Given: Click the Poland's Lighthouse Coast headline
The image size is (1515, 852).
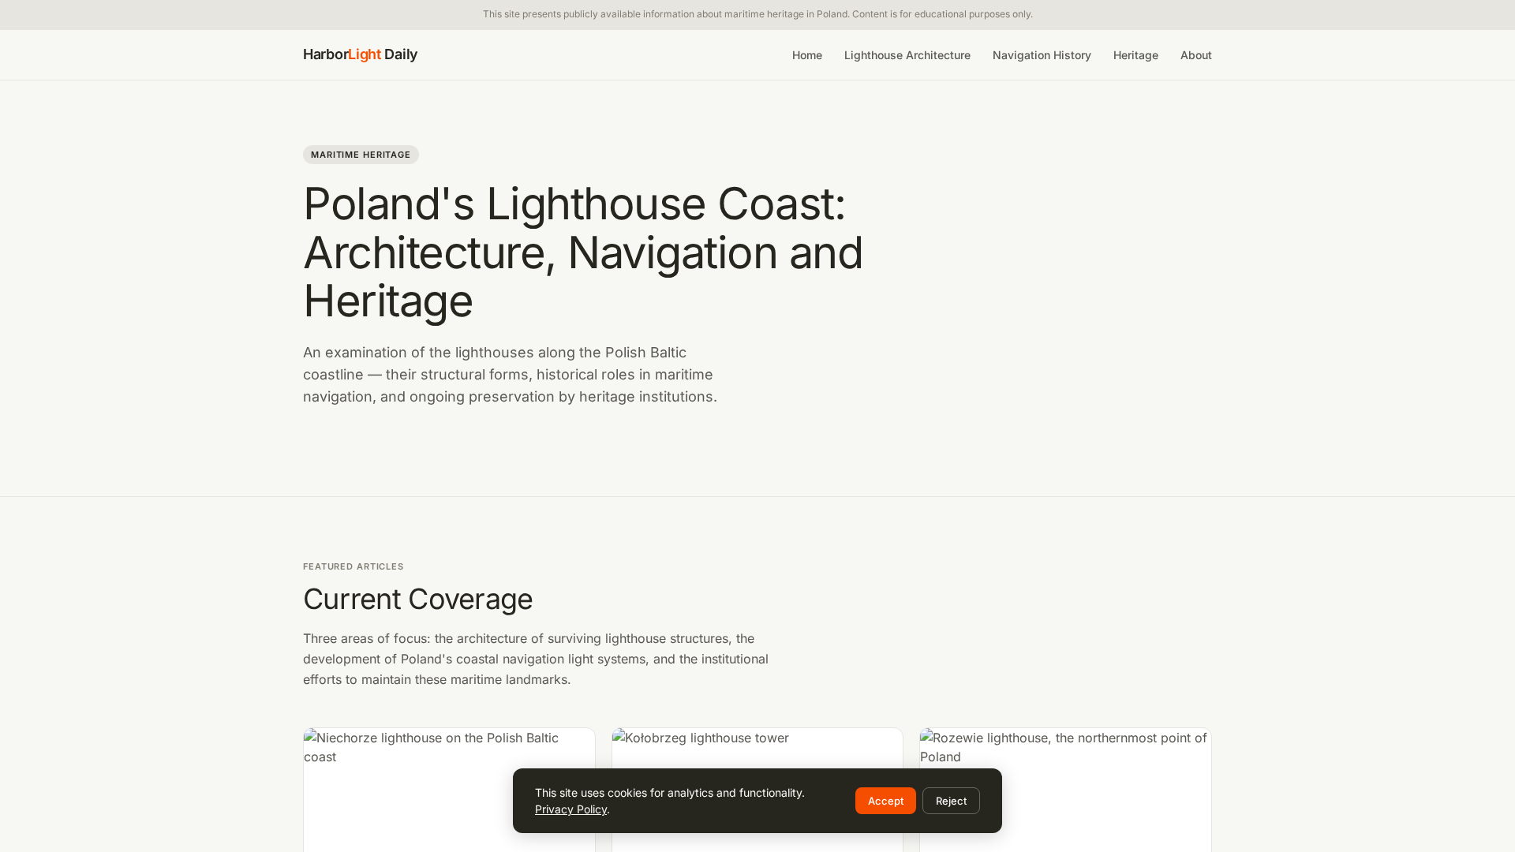Looking at the screenshot, I should tap(583, 252).
